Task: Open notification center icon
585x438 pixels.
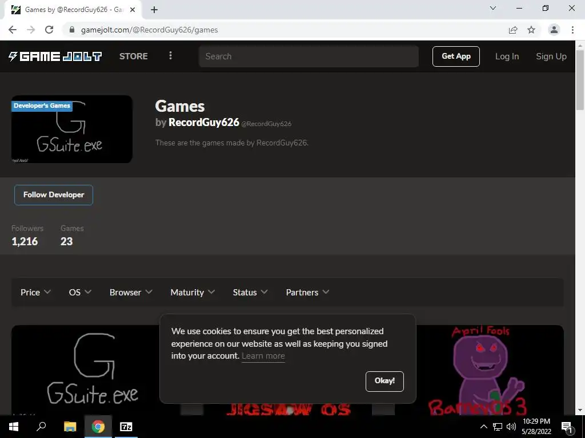Action: 567,427
